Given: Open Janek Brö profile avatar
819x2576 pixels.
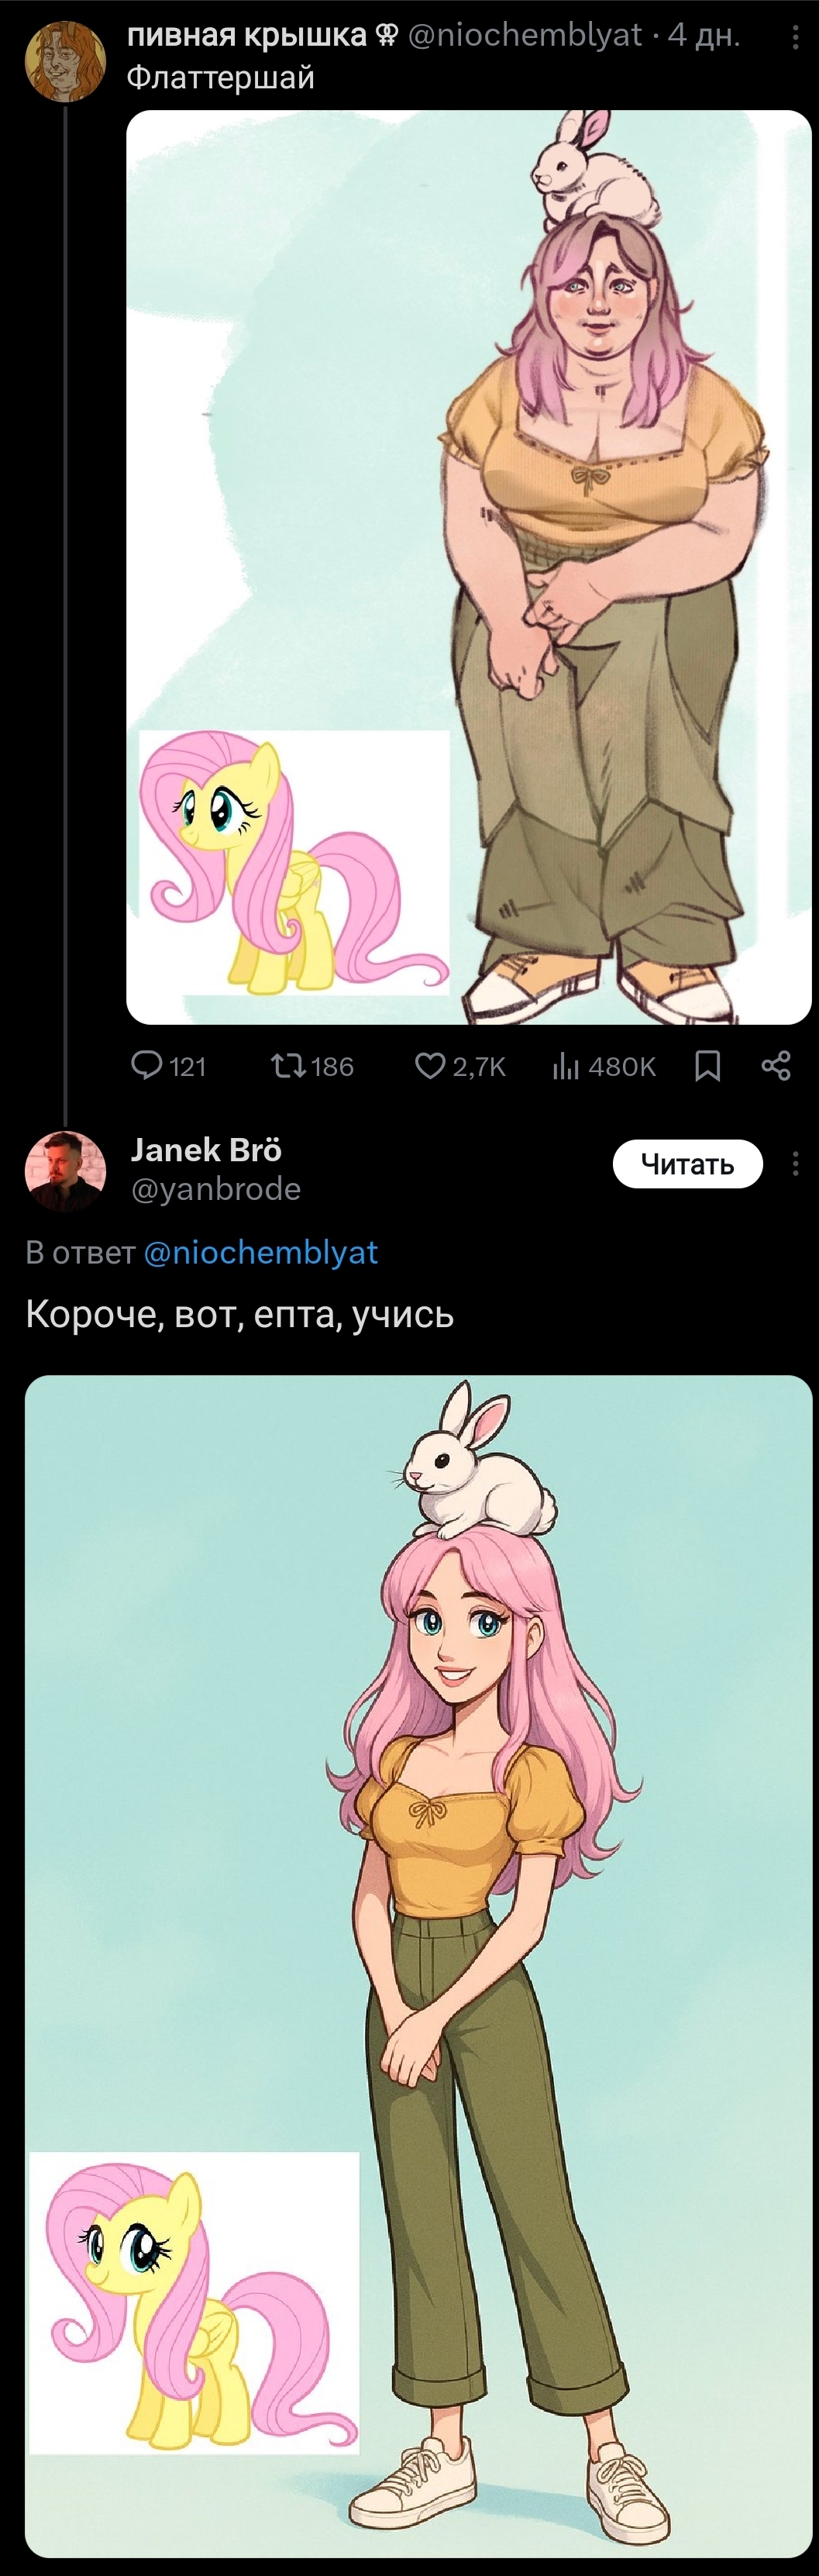Looking at the screenshot, I should tap(65, 1171).
